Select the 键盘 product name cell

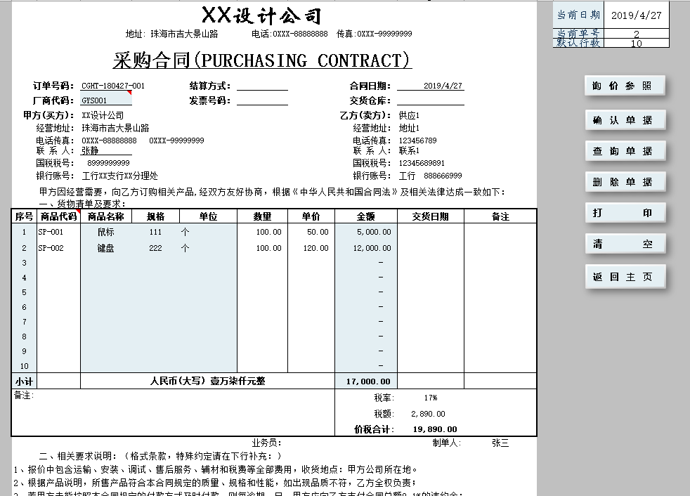tap(106, 248)
